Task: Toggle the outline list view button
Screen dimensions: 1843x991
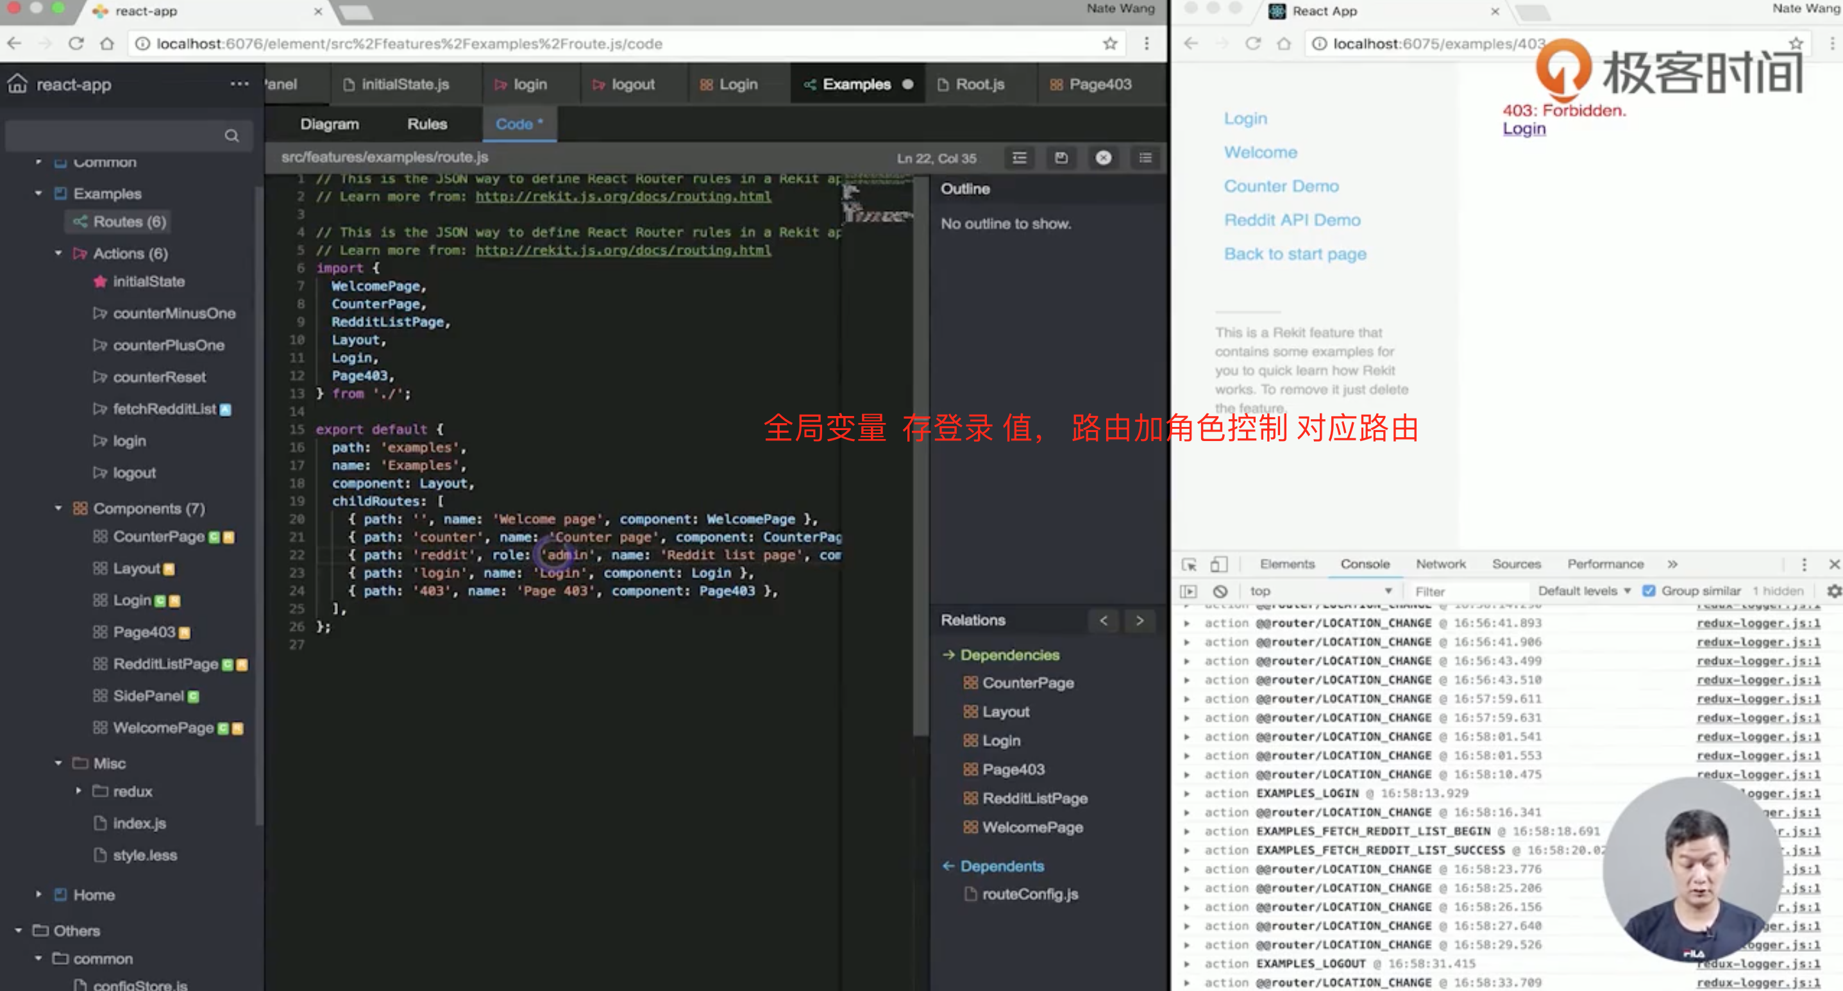Action: 1145,158
